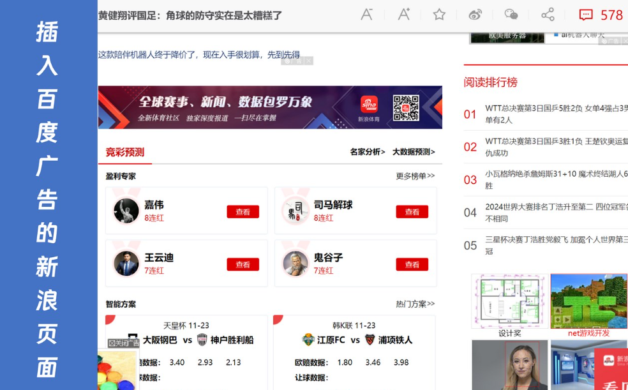The image size is (628, 390).
Task: Open the 欧美服务器 ad image
Action: [x=507, y=37]
